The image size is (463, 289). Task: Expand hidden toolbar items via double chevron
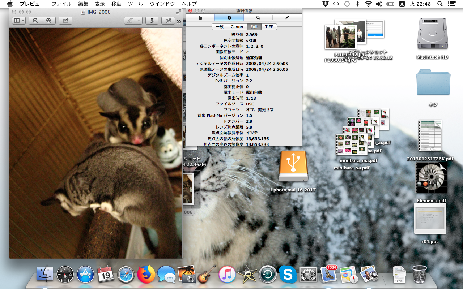click(179, 21)
